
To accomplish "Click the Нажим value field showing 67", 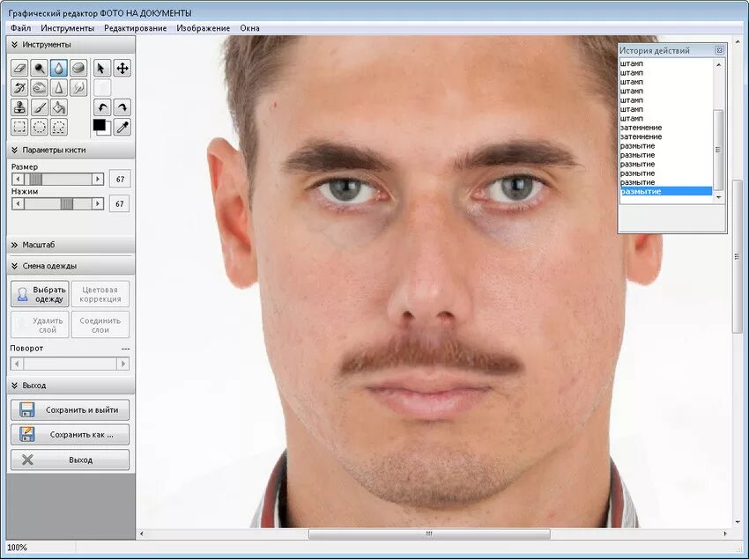I will click(120, 204).
